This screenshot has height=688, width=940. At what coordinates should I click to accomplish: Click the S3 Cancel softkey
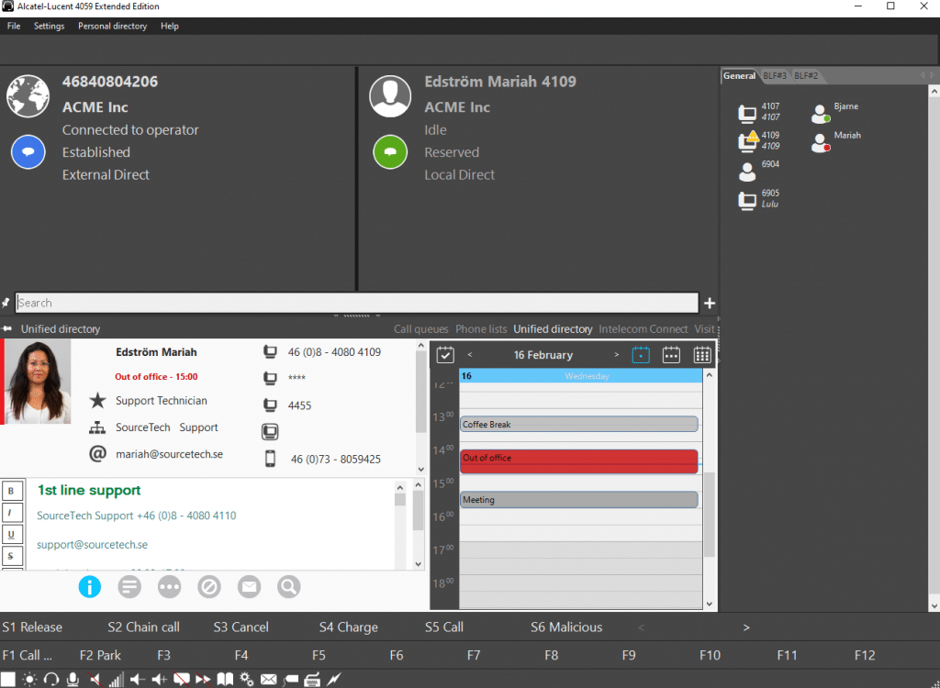tap(241, 627)
